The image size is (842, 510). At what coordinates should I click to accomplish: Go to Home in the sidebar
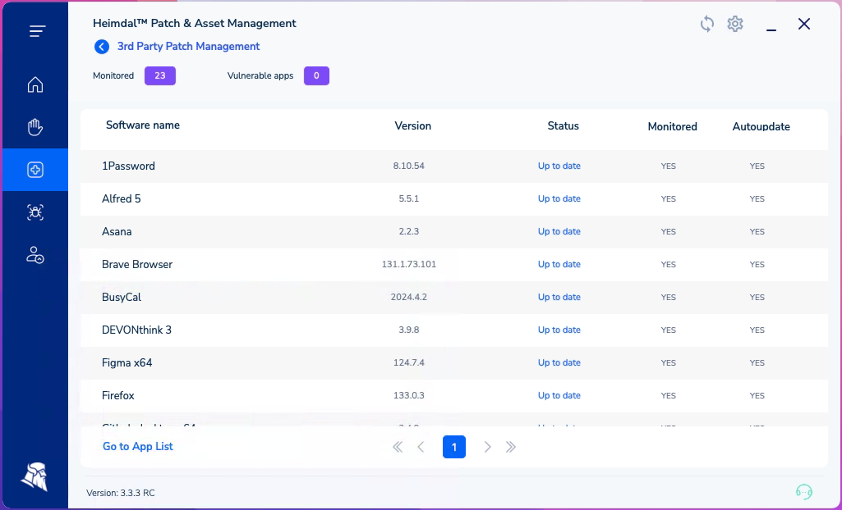pyautogui.click(x=35, y=84)
